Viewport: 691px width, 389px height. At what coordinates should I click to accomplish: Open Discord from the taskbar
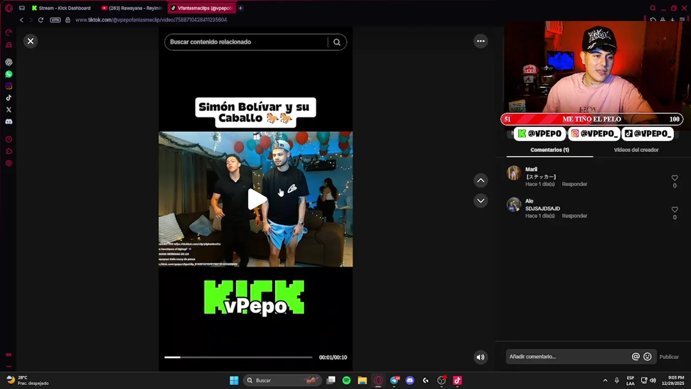[x=410, y=380]
